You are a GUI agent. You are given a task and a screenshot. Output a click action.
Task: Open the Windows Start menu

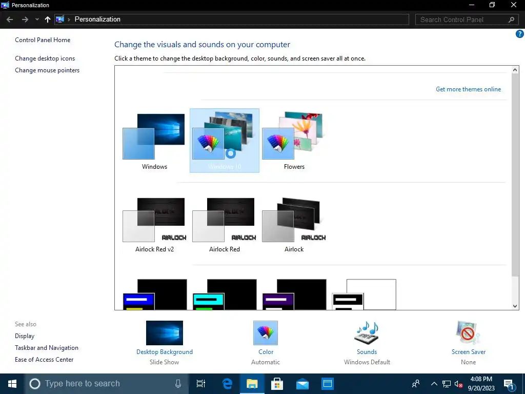click(x=12, y=384)
